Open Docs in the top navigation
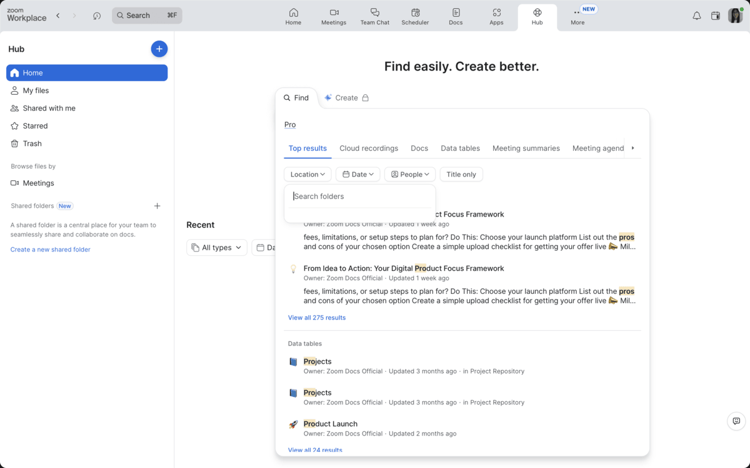The height and width of the screenshot is (468, 750). 456,17
